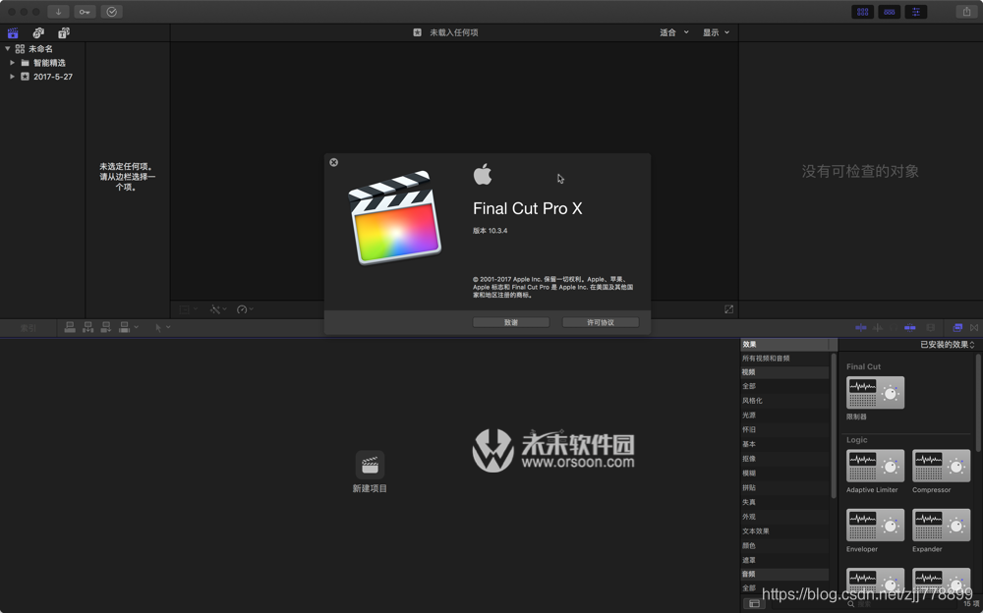The height and width of the screenshot is (613, 983).
Task: Select 所有视频和音频 effects category
Action: pos(784,359)
